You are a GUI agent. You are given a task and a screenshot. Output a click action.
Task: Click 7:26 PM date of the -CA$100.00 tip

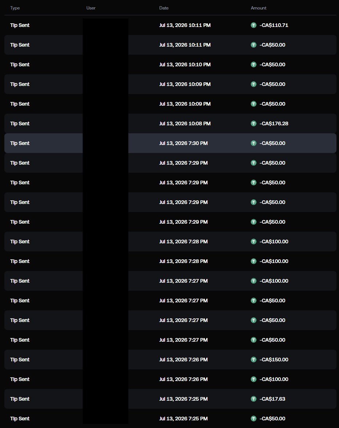[183, 379]
